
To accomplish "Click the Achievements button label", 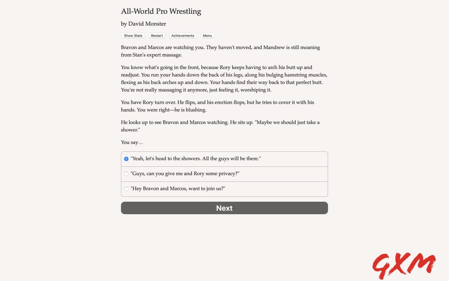I will tap(182, 35).
